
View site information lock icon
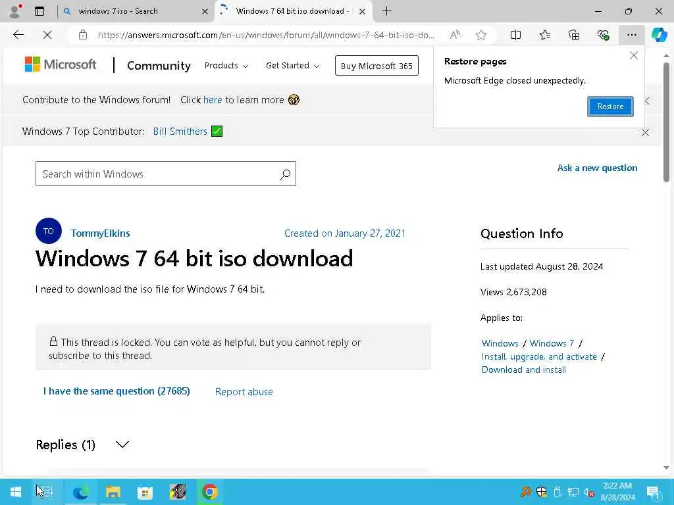[x=83, y=35]
